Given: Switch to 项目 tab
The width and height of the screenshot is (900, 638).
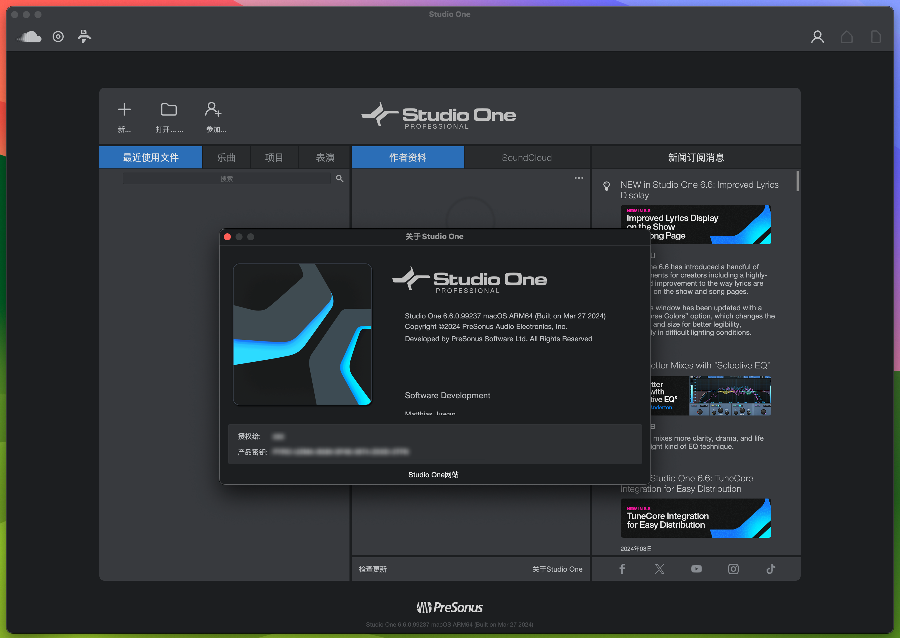Looking at the screenshot, I should pyautogui.click(x=274, y=158).
